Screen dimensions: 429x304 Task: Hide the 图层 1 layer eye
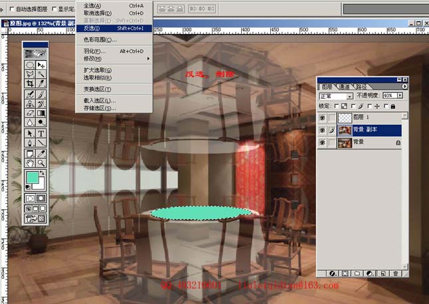[x=323, y=117]
